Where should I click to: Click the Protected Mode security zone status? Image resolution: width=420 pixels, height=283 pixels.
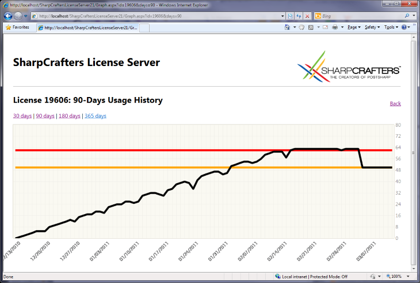[311, 277]
